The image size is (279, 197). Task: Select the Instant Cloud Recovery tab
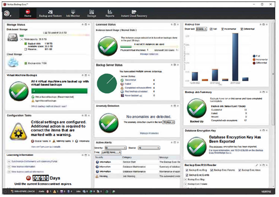coord(134,14)
